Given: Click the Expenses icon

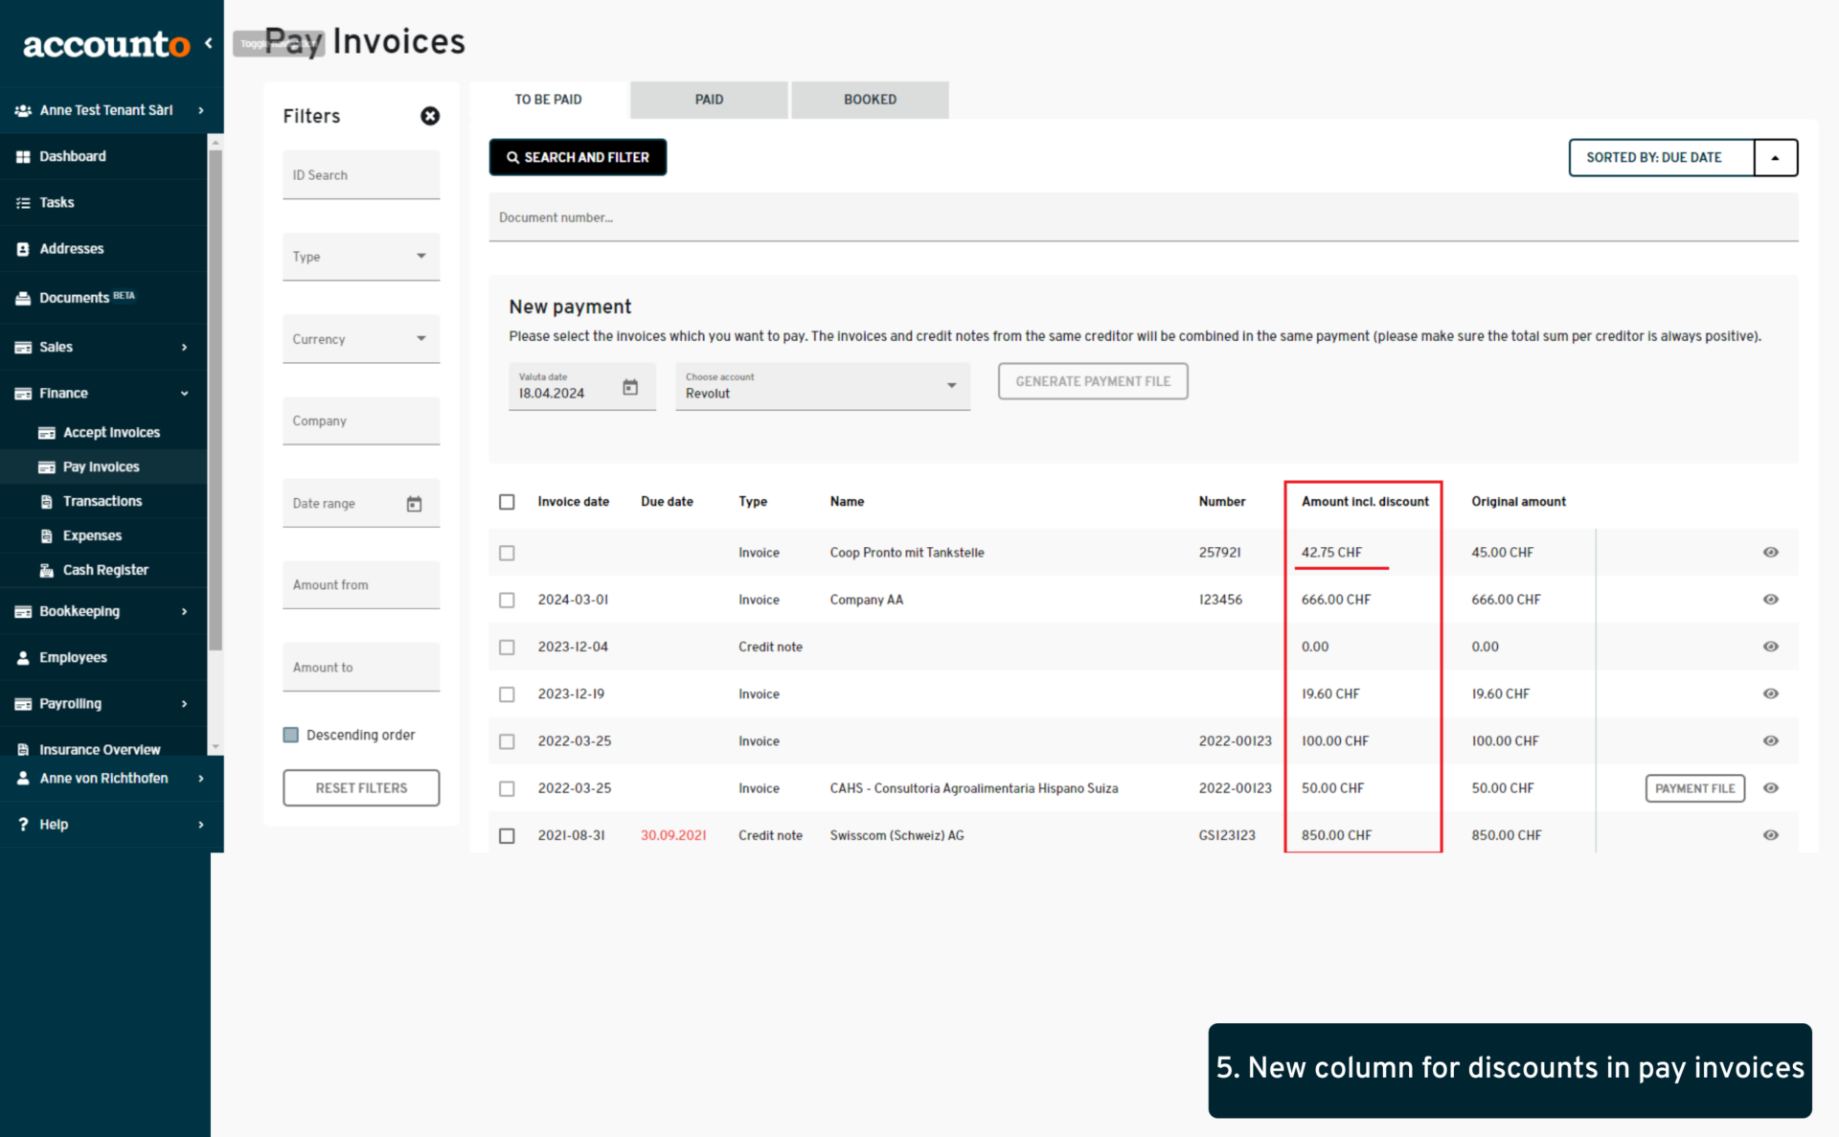Looking at the screenshot, I should [x=46, y=535].
